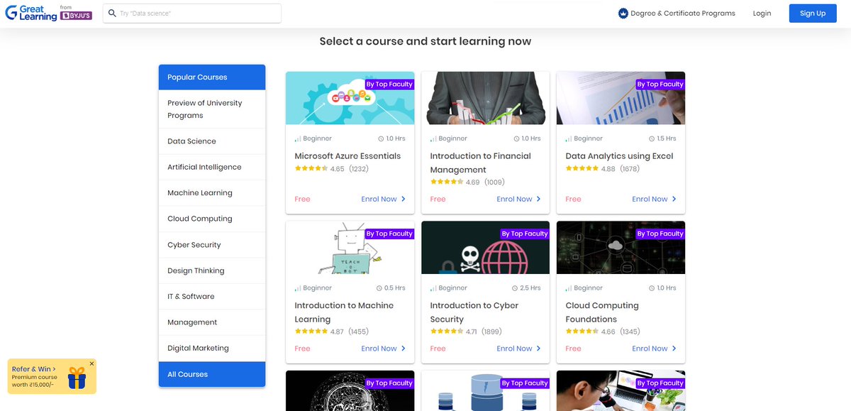Enrol Now in Introduction to Financial Management

point(519,199)
